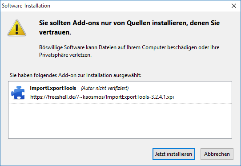
Task: Click empty white space in add-on list
Action: pyautogui.click(x=120, y=121)
